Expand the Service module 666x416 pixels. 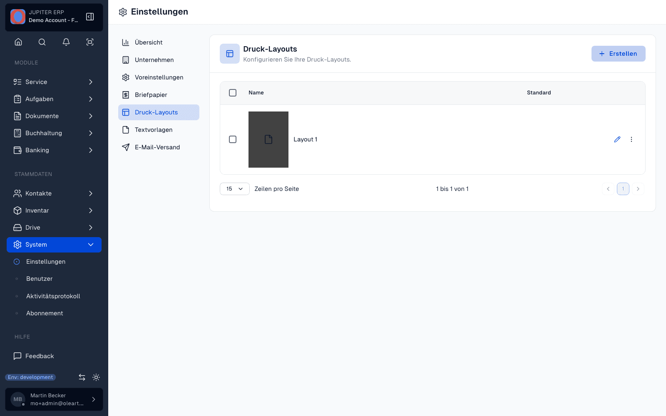54,82
